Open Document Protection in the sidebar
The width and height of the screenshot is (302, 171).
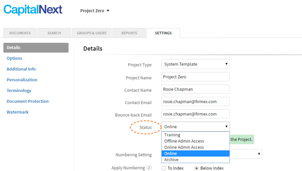click(28, 101)
